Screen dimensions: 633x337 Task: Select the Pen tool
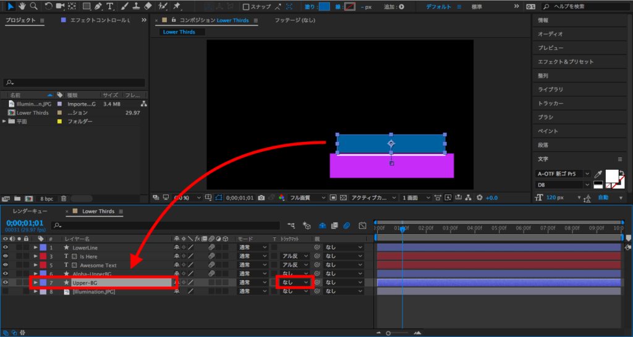point(100,6)
